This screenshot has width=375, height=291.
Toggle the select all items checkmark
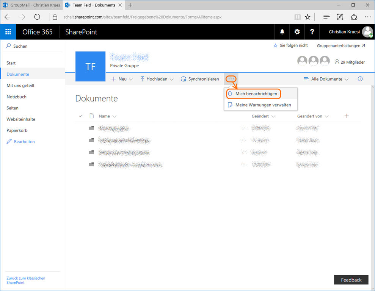point(81,116)
